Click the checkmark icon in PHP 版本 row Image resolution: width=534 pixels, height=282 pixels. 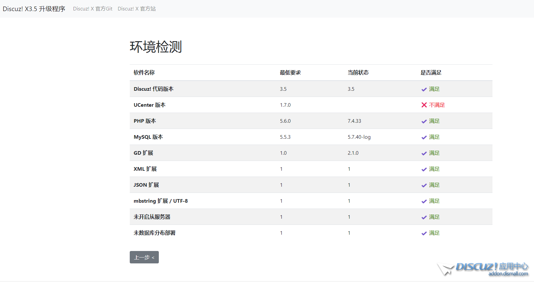point(424,121)
